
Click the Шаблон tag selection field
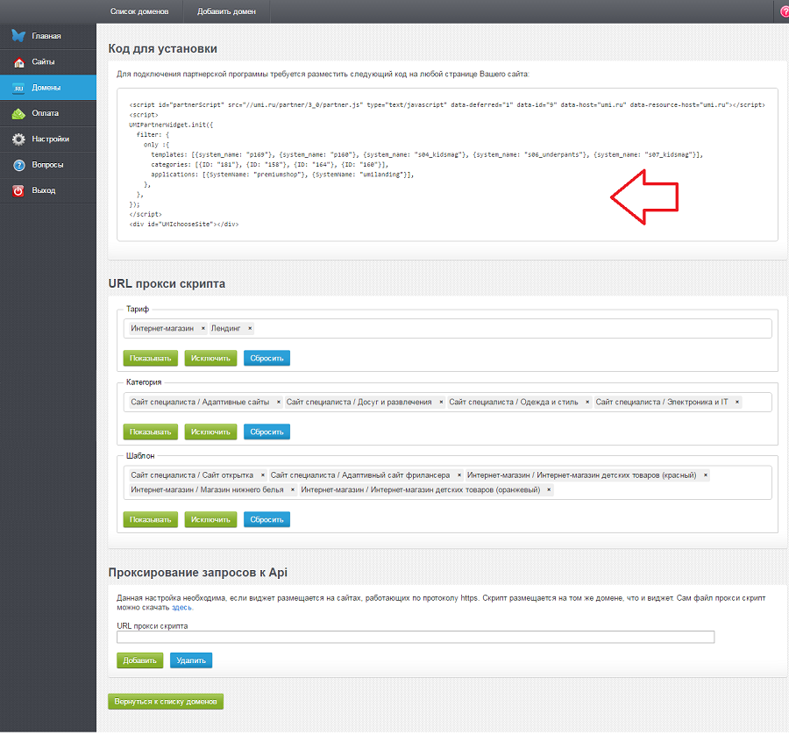pos(447,482)
